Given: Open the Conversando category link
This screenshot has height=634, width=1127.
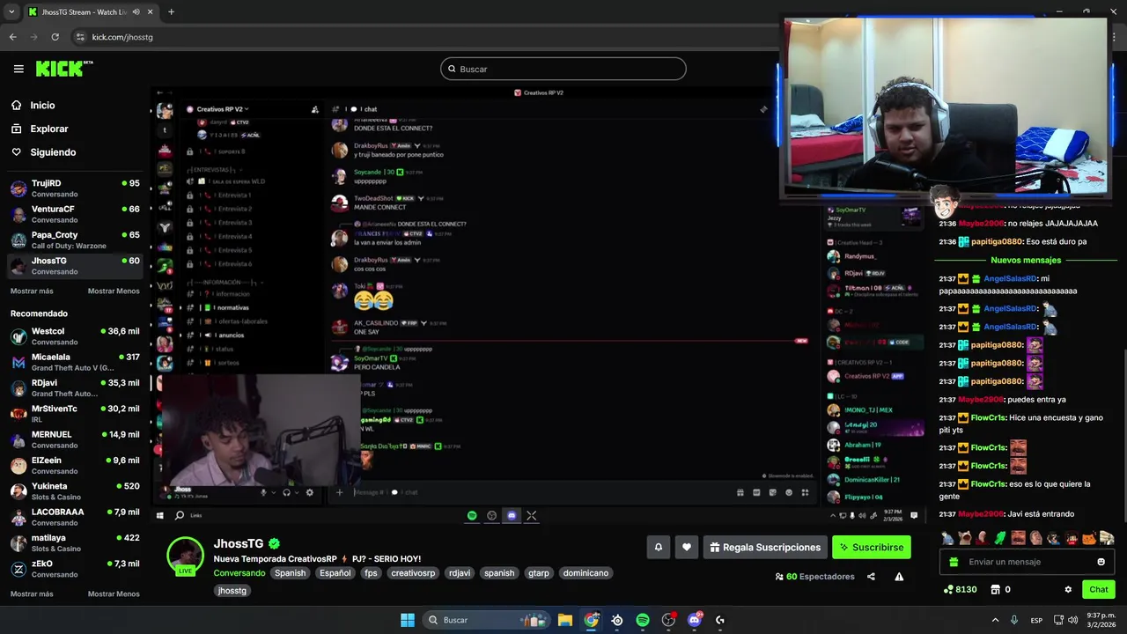Looking at the screenshot, I should click(239, 573).
